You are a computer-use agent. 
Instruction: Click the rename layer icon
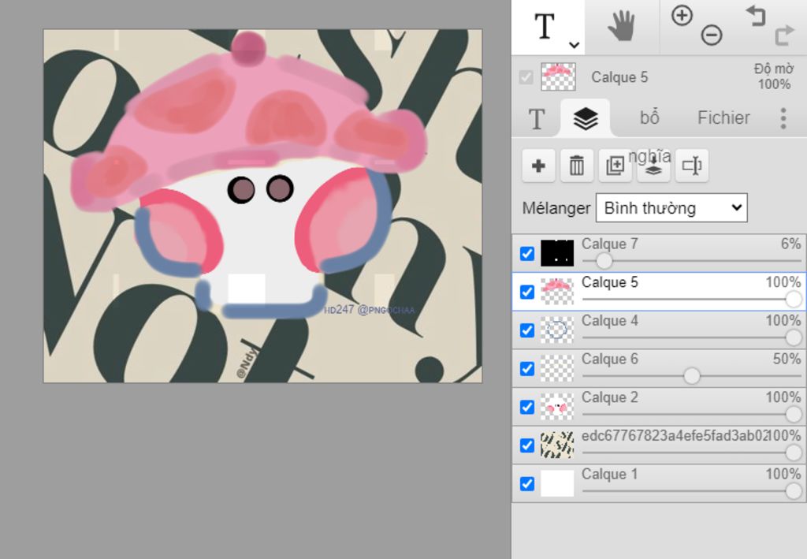click(692, 166)
